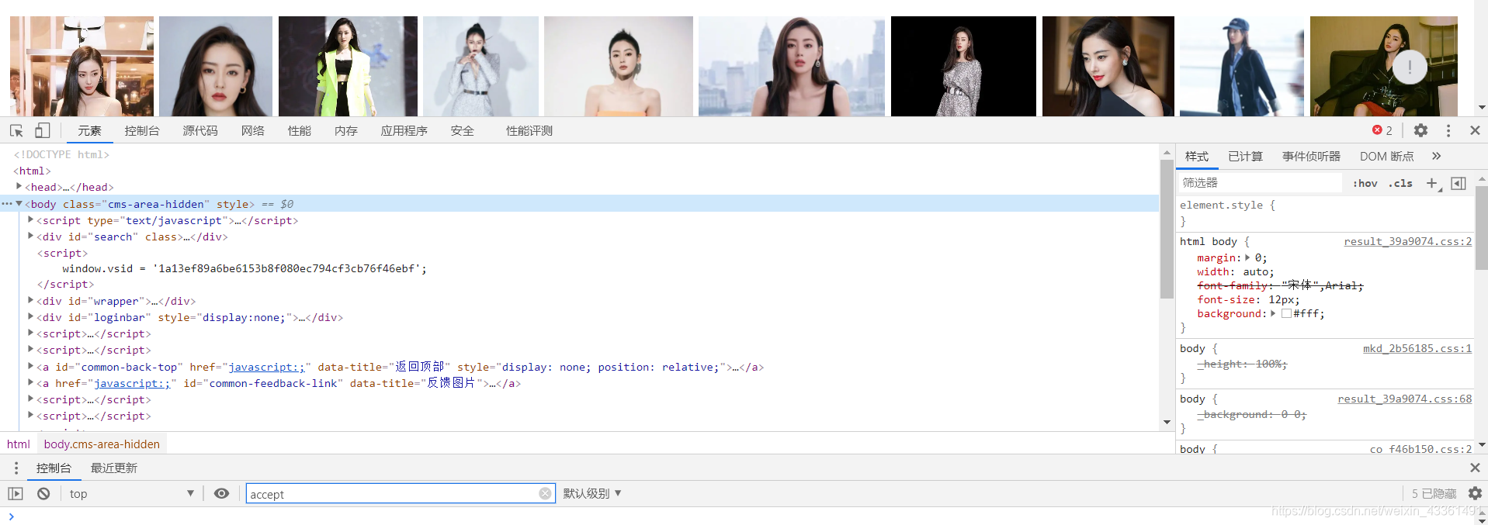This screenshot has width=1488, height=525.
Task: Select the 事件侦听器 tab
Action: click(1311, 156)
